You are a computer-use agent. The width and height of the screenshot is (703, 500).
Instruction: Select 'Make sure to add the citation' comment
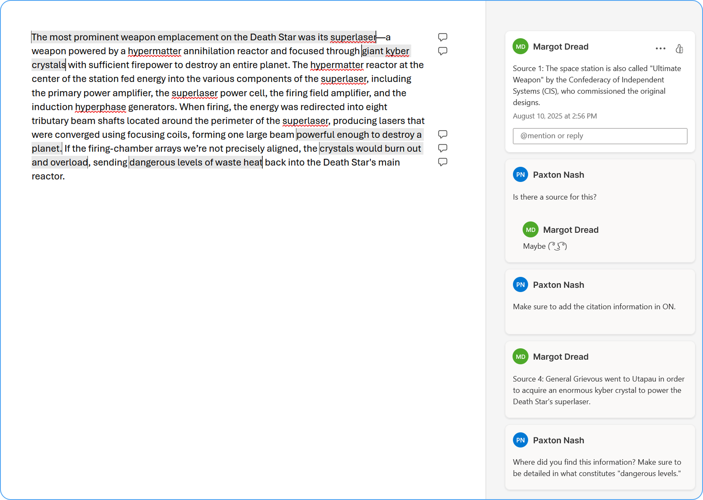pyautogui.click(x=594, y=307)
